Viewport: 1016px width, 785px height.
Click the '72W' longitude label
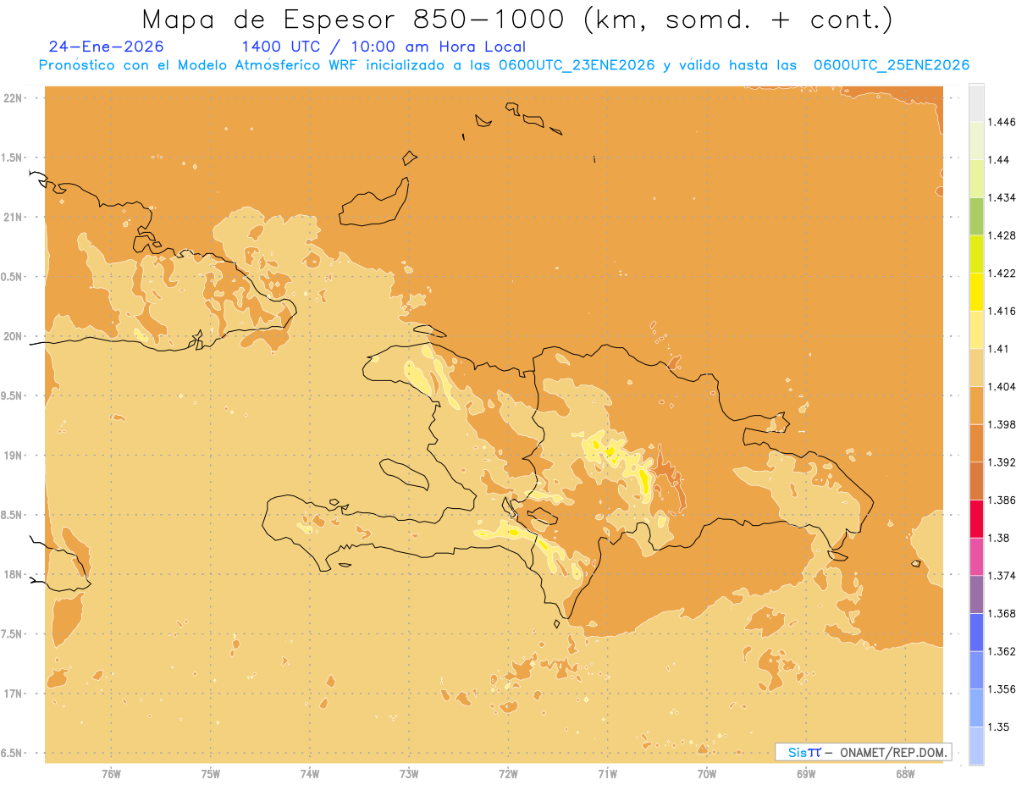tap(508, 774)
